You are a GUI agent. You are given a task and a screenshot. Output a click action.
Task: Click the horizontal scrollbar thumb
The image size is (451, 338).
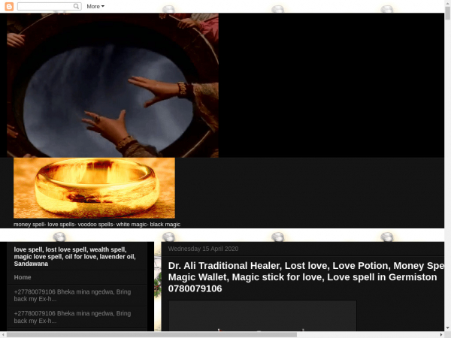pos(152,335)
